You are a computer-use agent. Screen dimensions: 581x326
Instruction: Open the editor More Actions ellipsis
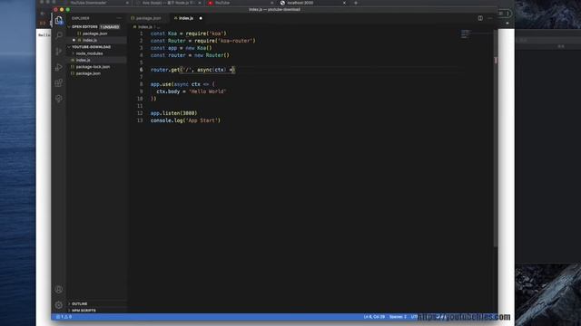tap(490, 18)
